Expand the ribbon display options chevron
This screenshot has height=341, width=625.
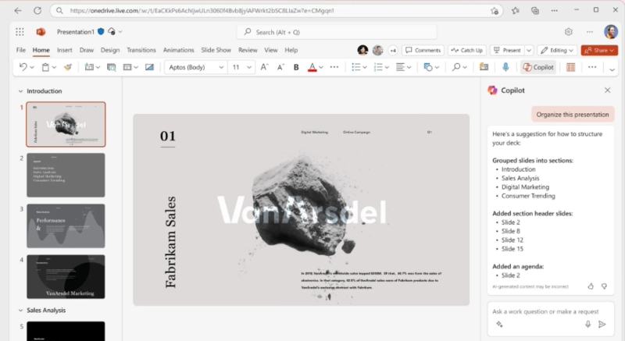point(612,70)
